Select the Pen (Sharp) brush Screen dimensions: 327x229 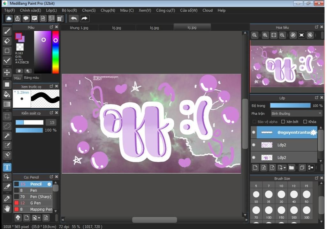(x=33, y=197)
